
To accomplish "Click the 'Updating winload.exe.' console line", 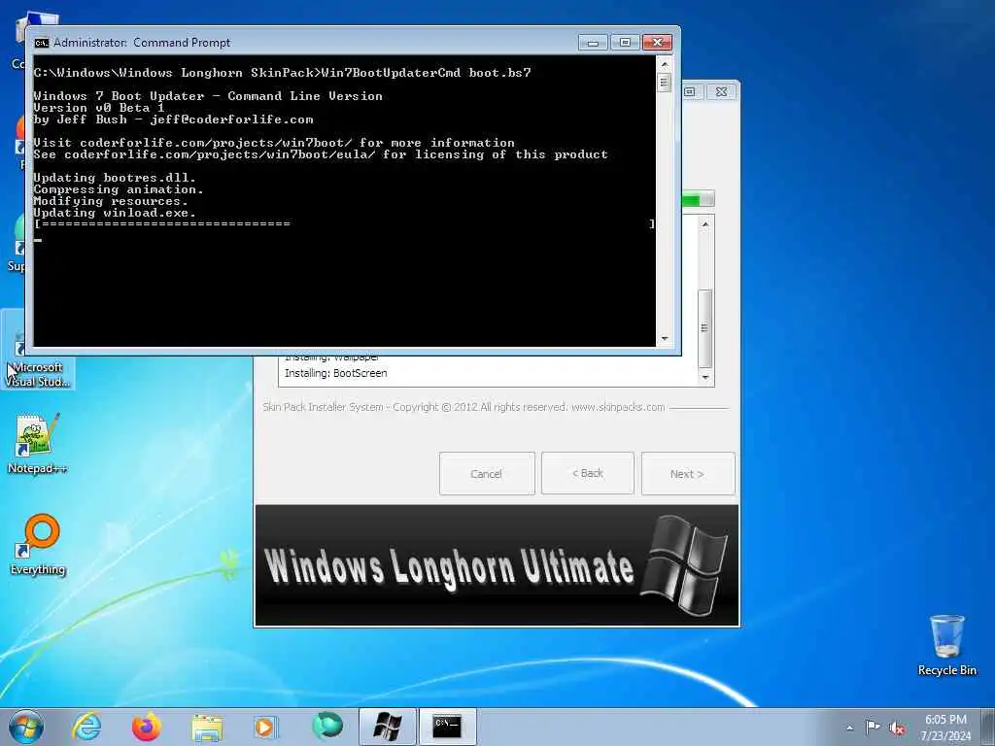I will 115,213.
